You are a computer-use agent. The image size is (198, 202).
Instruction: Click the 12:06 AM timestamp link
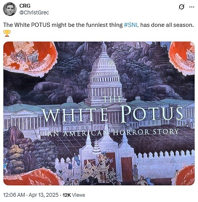pos(14,195)
